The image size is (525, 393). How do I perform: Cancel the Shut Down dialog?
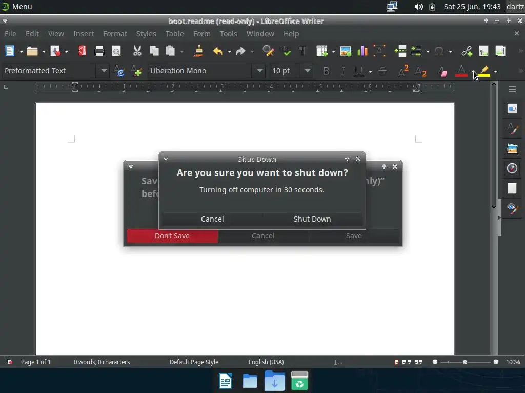pyautogui.click(x=212, y=219)
